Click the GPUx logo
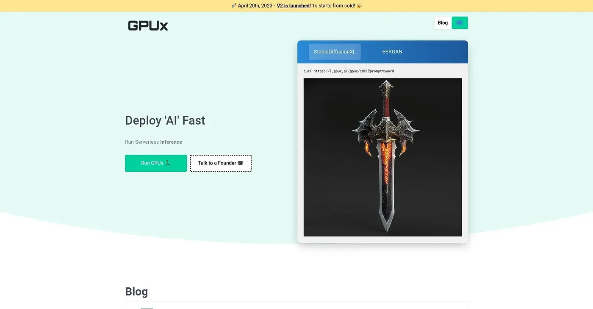The image size is (593, 309). point(148,25)
